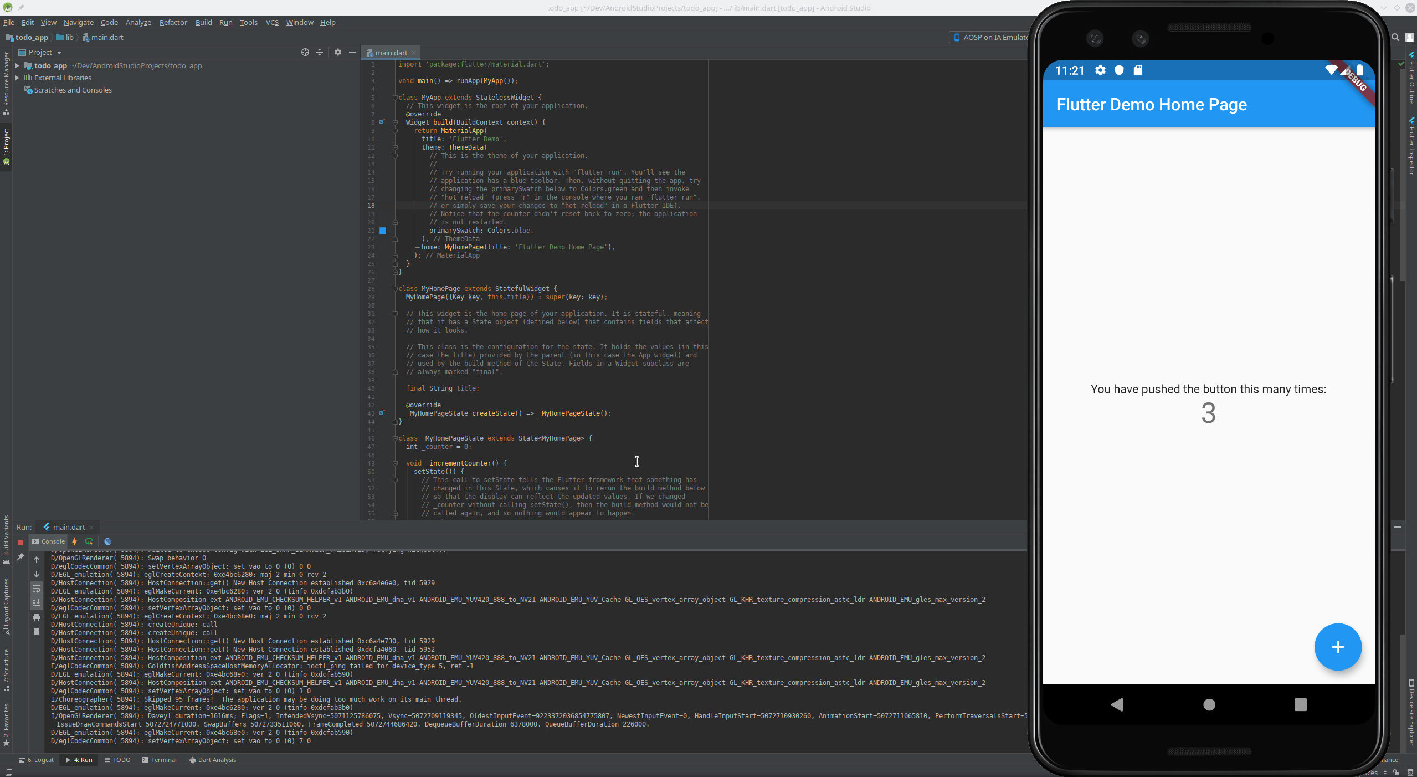Toggle soft-wrap in the console

37,589
